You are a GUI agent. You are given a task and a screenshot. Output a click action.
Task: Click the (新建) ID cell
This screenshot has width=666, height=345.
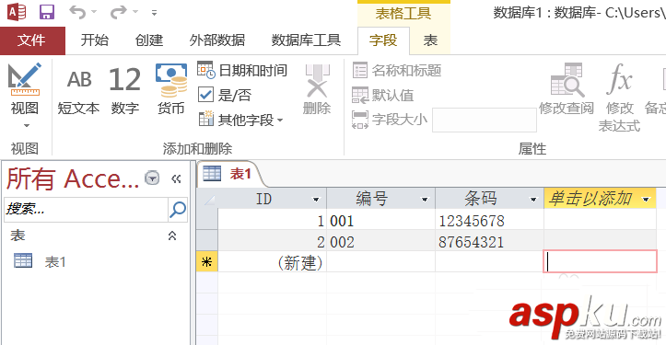(x=273, y=262)
